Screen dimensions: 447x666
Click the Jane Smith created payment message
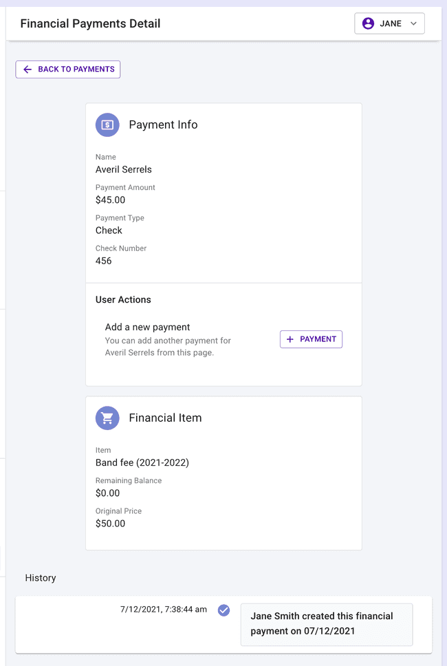point(322,623)
